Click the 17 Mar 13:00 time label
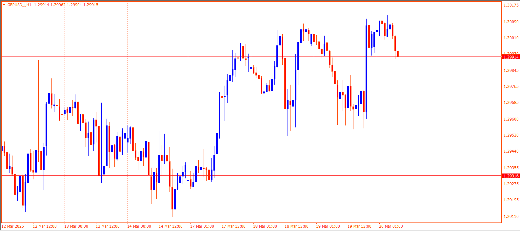This screenshot has height=231, width=520. (x=233, y=226)
